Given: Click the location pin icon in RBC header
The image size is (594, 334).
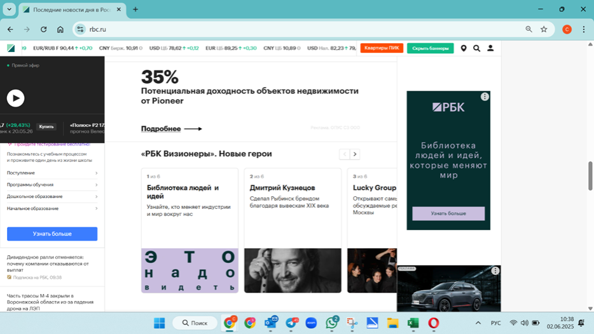Looking at the screenshot, I should [x=464, y=48].
